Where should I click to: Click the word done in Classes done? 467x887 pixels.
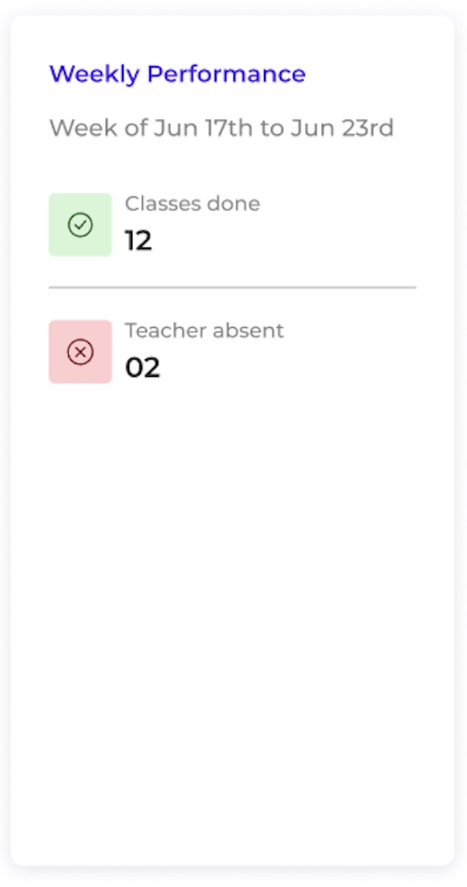233,203
